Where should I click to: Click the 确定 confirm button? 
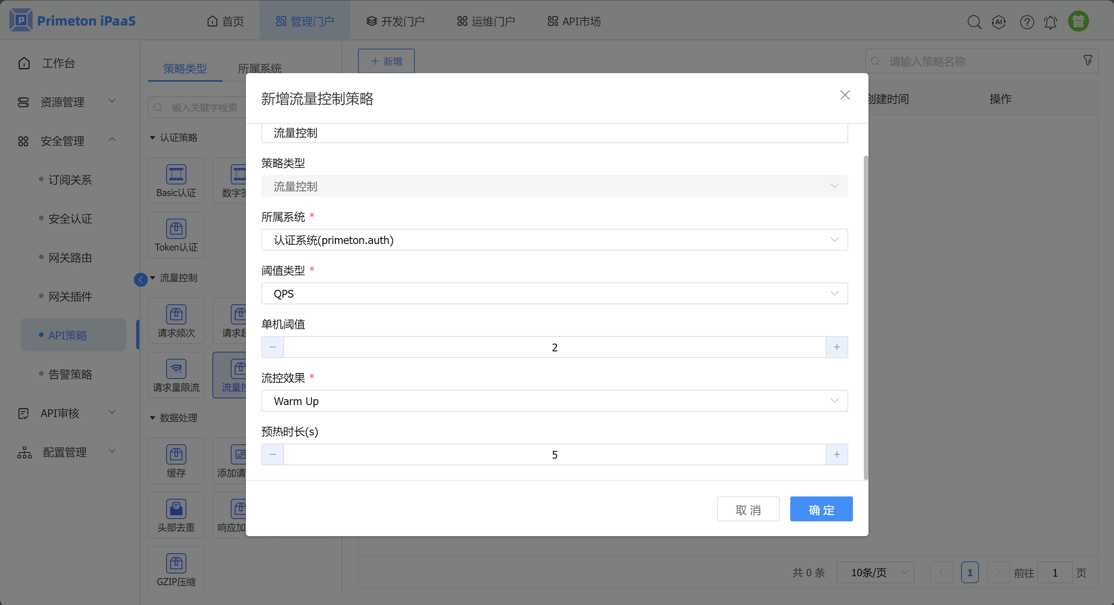821,509
